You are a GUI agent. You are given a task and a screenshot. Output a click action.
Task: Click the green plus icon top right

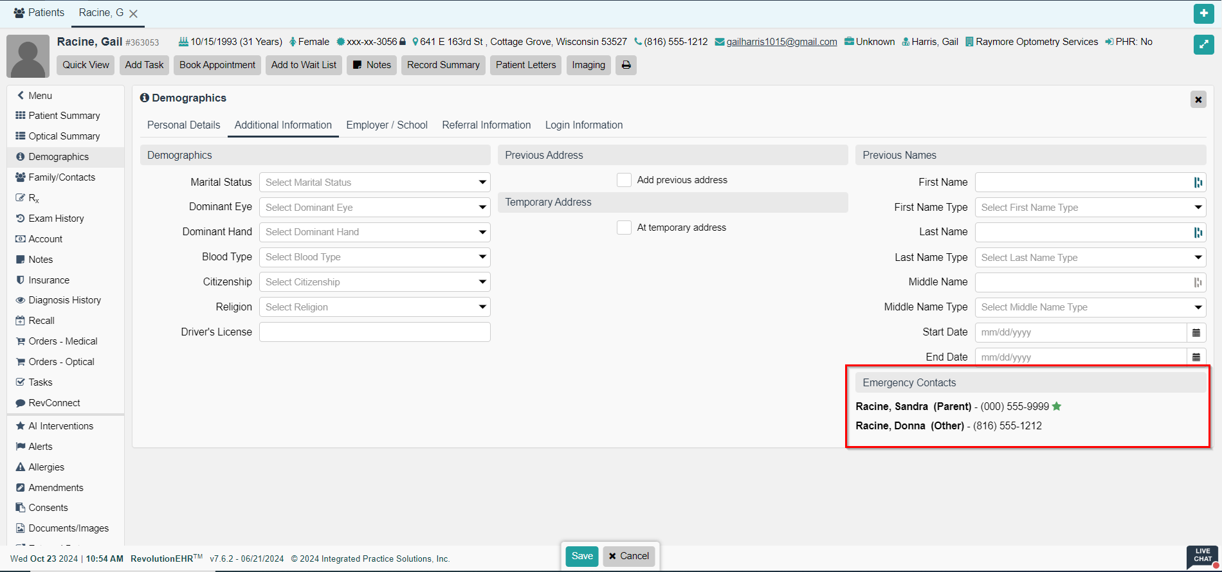pos(1203,13)
